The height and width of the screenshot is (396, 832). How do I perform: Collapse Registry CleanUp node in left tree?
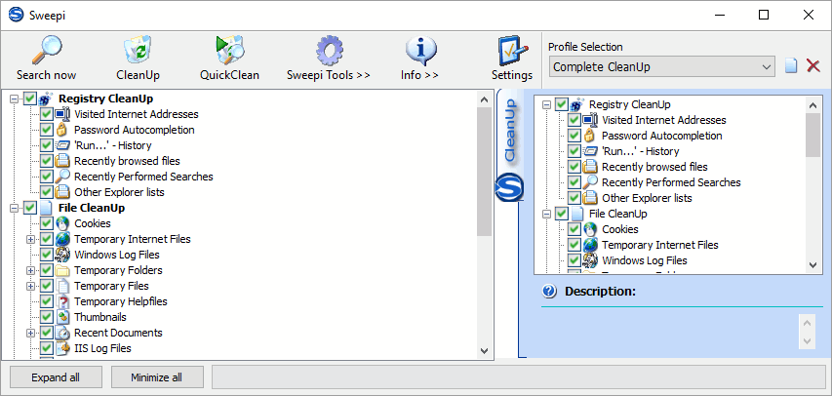(x=15, y=99)
